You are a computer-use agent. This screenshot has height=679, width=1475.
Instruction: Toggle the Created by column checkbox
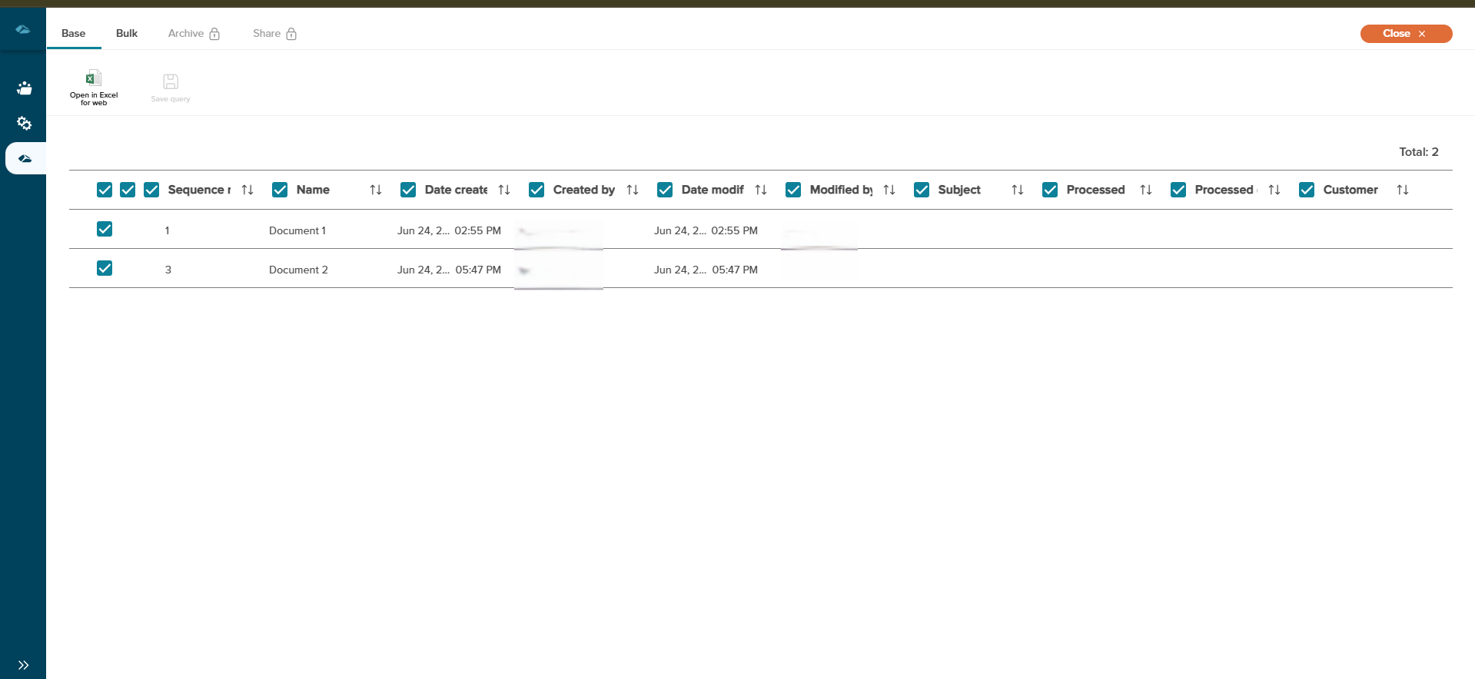(537, 190)
